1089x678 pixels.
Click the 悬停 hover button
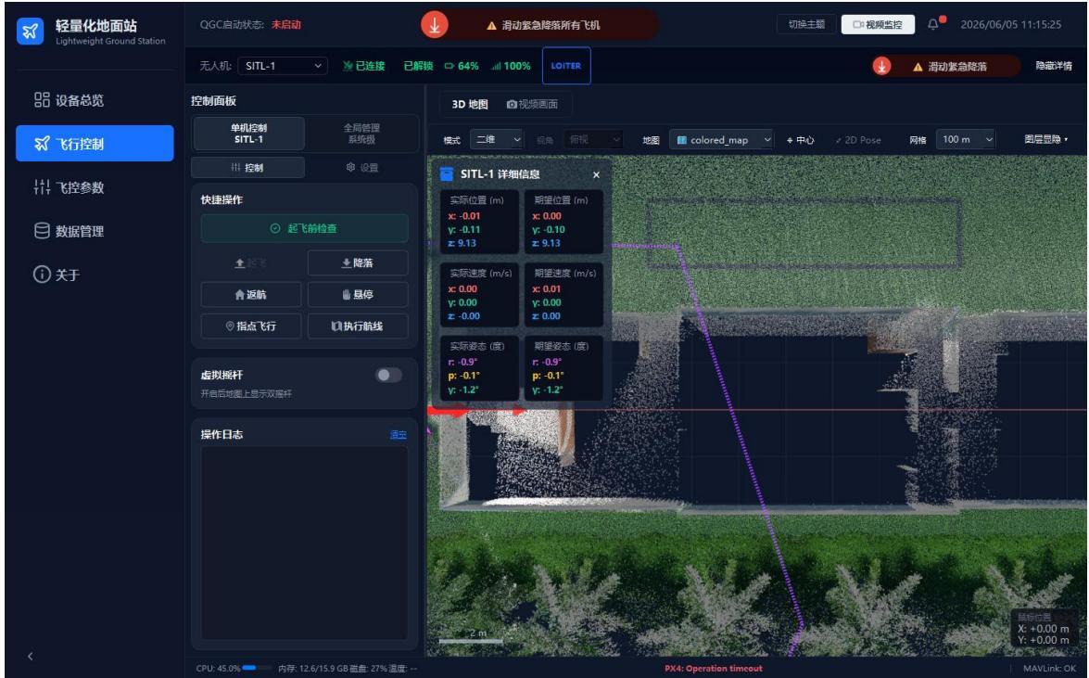pyautogui.click(x=358, y=295)
